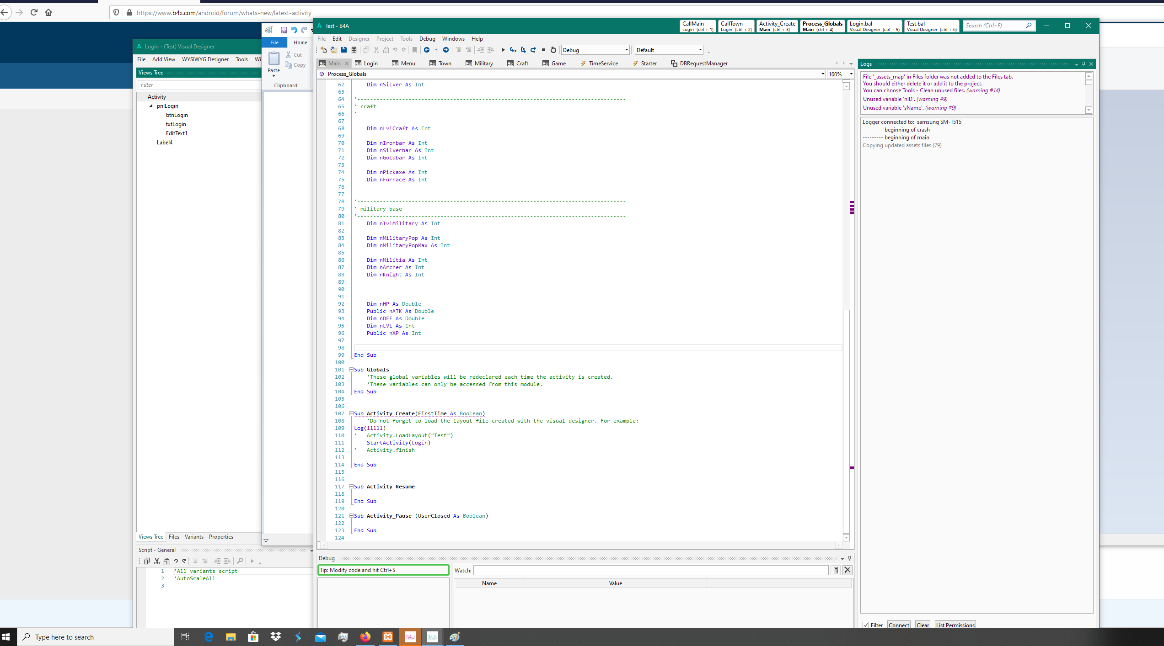Collapse the pnlLogin tree node
1164x646 pixels.
point(151,106)
